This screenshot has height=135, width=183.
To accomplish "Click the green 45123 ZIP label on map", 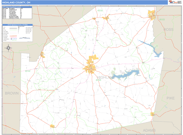I will coord(161,19).
